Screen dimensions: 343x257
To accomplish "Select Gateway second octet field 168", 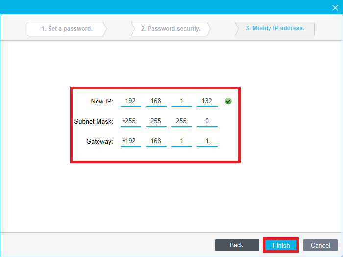I will 156,141.
